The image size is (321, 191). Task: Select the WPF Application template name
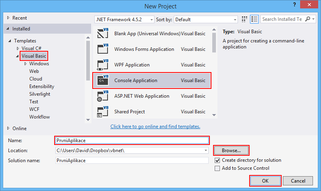point(132,65)
